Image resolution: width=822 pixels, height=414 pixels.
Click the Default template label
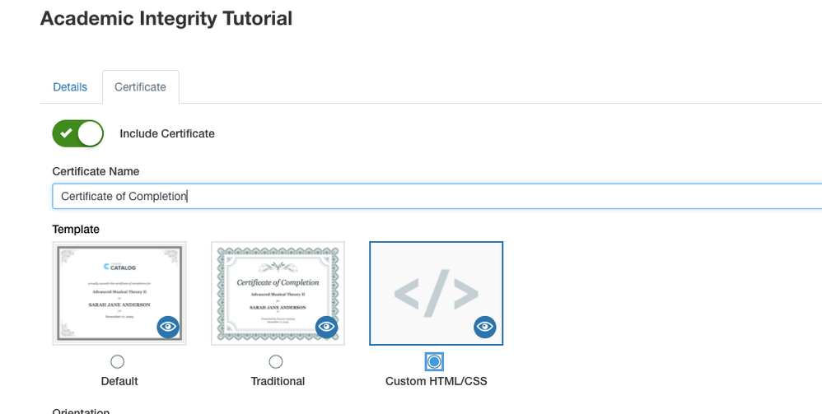coord(119,381)
